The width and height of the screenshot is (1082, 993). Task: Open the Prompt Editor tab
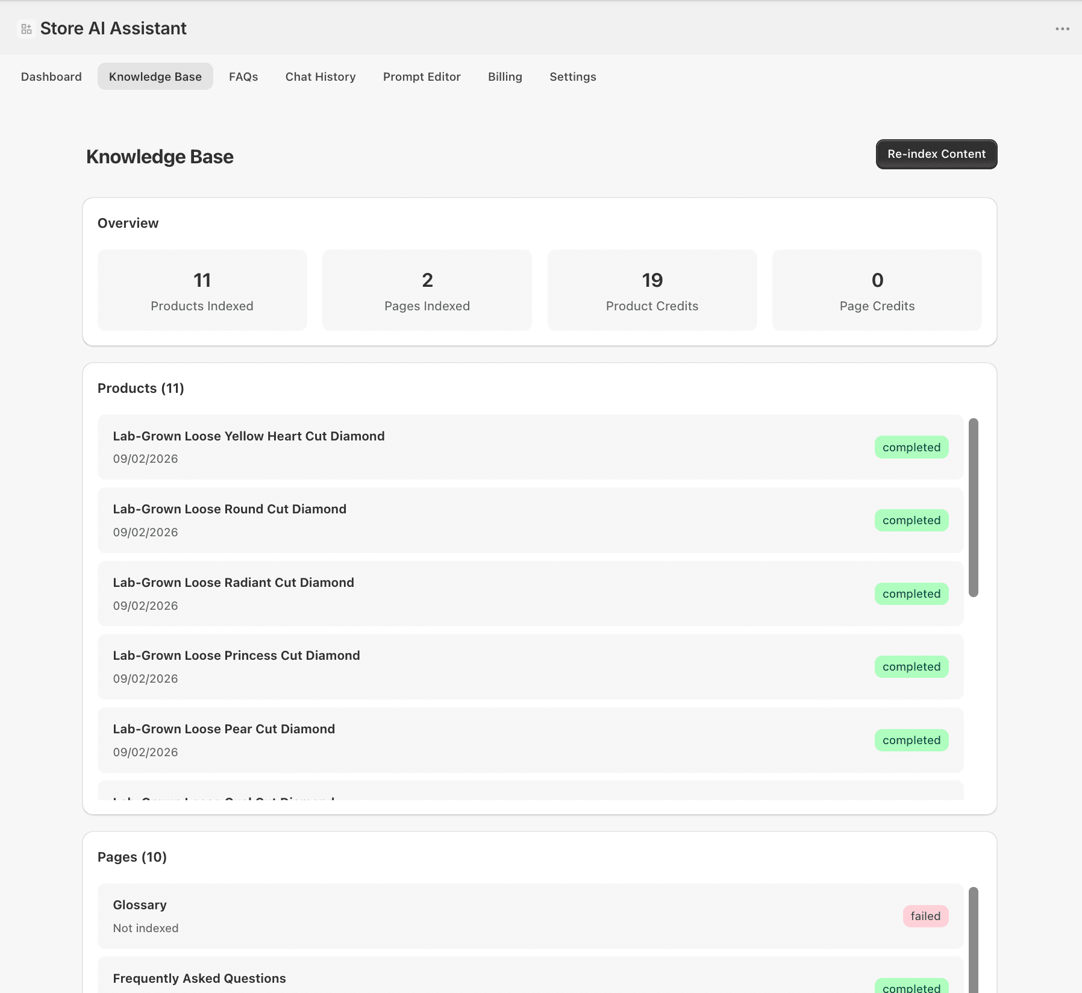pyautogui.click(x=421, y=77)
